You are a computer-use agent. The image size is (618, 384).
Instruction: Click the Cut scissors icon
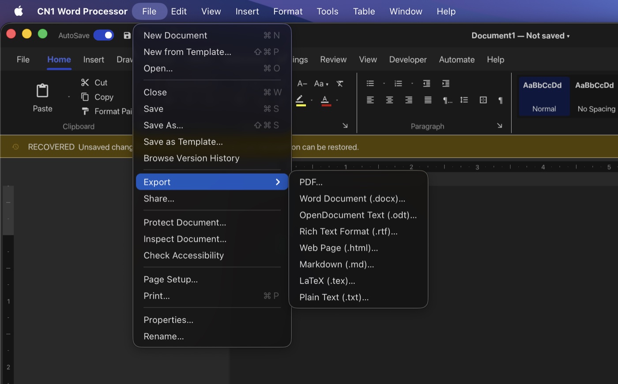(x=85, y=82)
